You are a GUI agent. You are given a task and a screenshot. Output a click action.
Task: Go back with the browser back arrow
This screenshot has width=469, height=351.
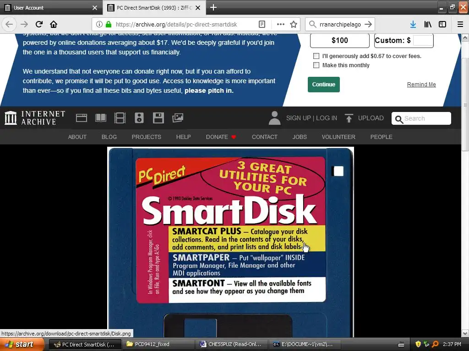point(9,24)
